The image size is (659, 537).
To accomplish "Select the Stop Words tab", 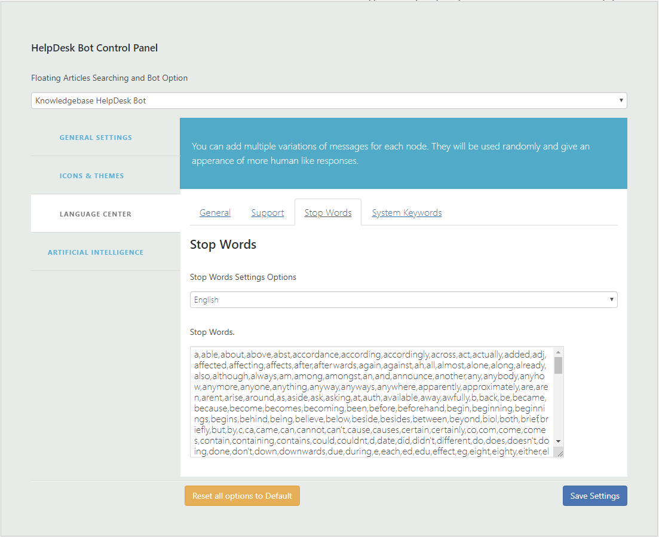I will point(328,213).
